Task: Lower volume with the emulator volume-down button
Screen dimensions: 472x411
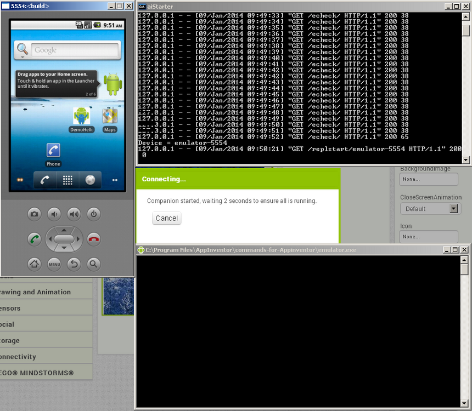Action: (54, 214)
